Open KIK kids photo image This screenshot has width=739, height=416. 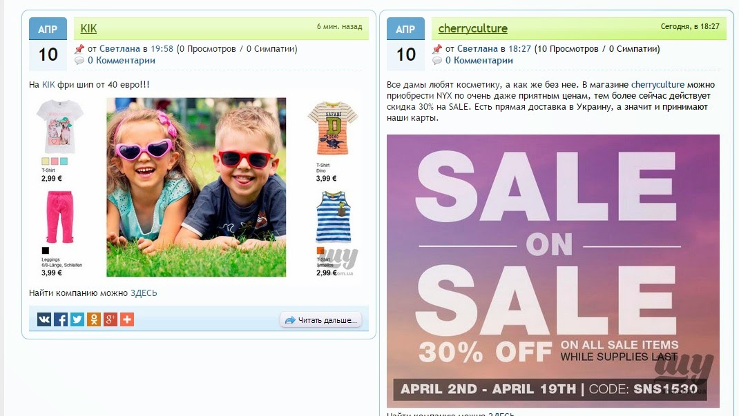tap(196, 187)
